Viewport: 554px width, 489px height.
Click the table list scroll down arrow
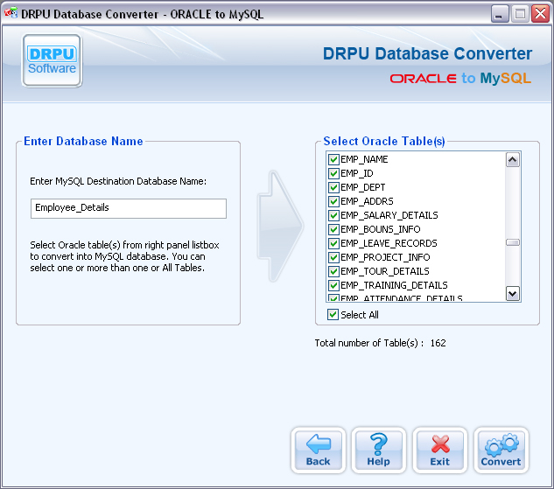pyautogui.click(x=513, y=294)
